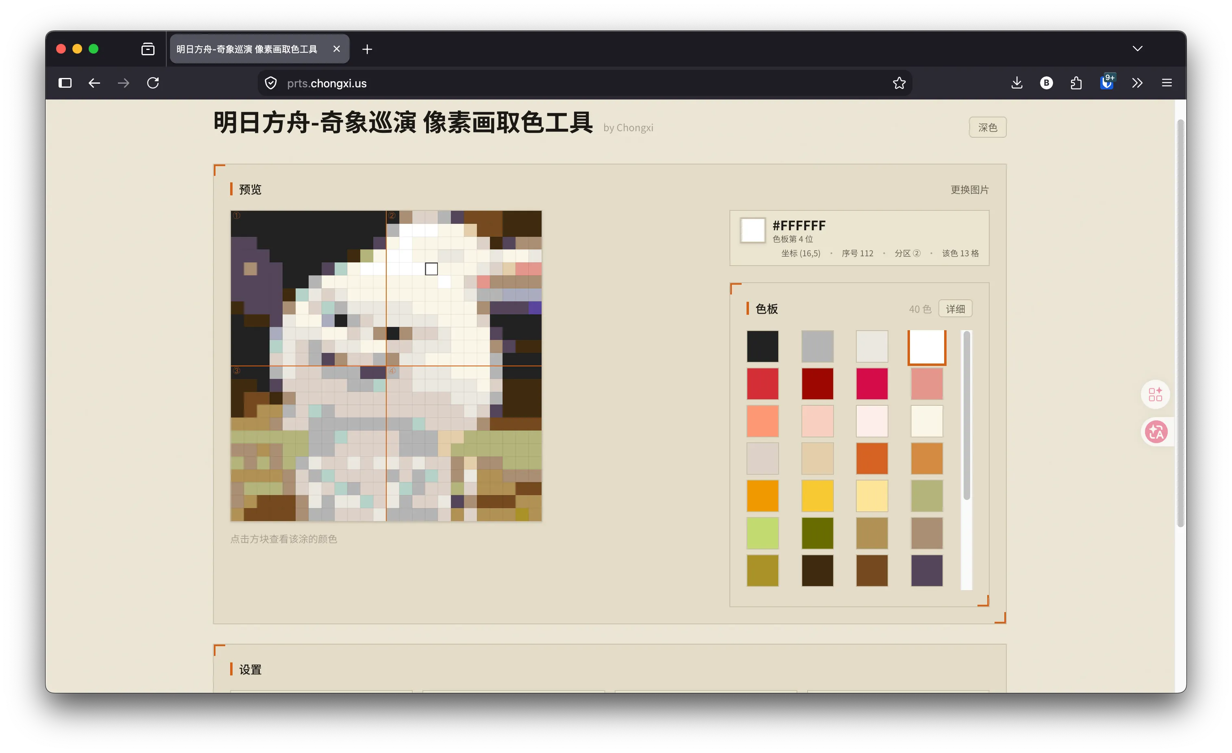Click the #FFFFFF color preview box
Image resolution: width=1232 pixels, height=753 pixels.
(753, 230)
